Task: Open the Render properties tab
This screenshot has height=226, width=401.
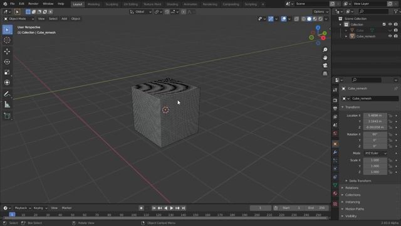Action: click(335, 100)
